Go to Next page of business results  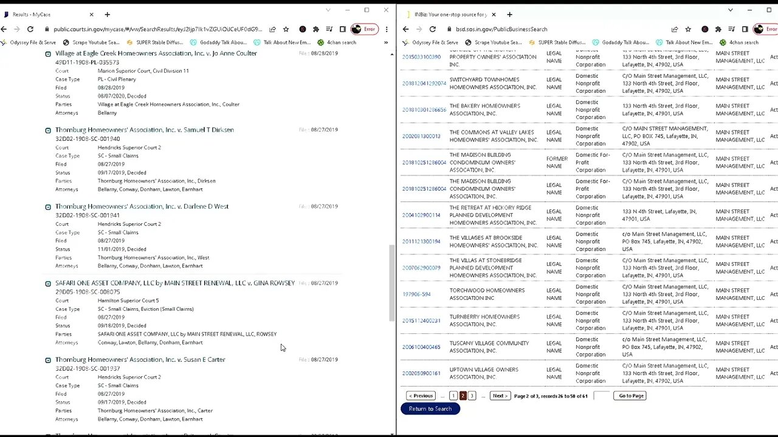[x=500, y=396]
